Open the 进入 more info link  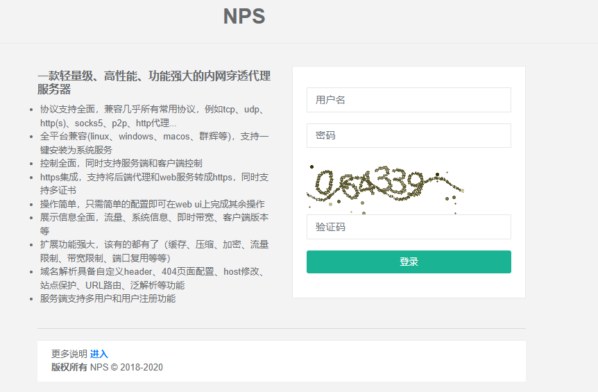pyautogui.click(x=99, y=354)
